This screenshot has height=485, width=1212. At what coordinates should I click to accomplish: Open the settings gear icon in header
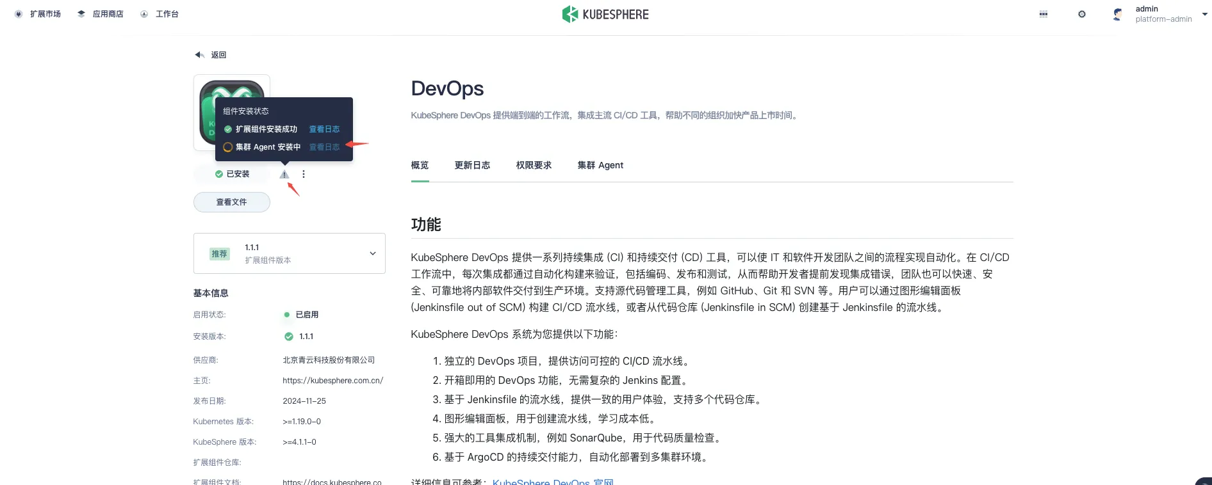pos(1082,14)
